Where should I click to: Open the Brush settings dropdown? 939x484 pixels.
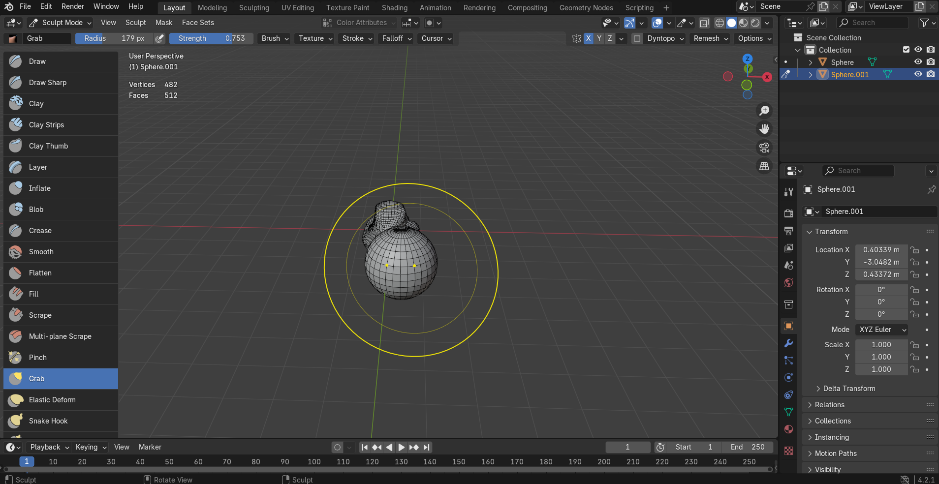275,38
